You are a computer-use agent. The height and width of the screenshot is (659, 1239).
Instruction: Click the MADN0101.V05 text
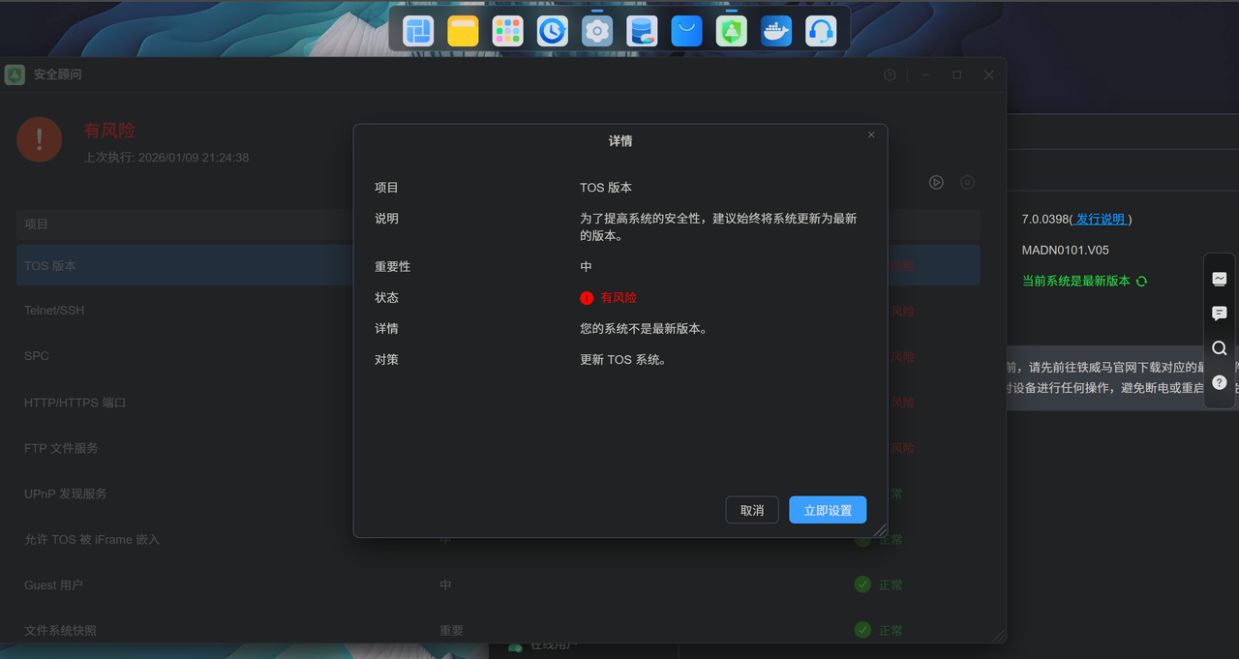(1066, 250)
